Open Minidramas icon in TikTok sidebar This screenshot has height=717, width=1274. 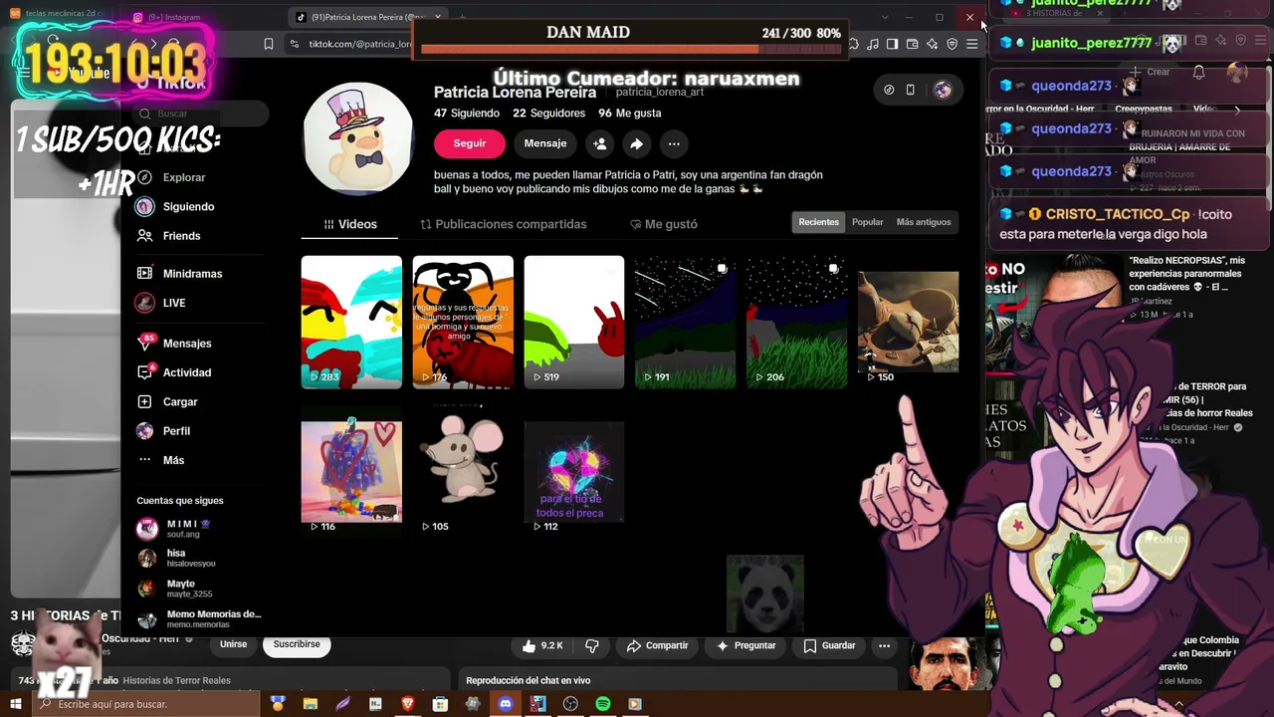click(145, 274)
